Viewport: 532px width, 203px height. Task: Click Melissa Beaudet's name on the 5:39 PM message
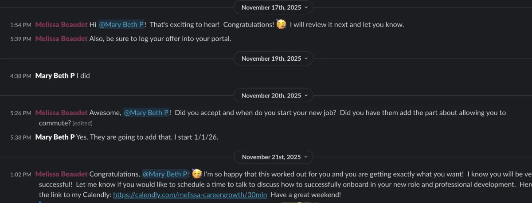click(x=61, y=39)
